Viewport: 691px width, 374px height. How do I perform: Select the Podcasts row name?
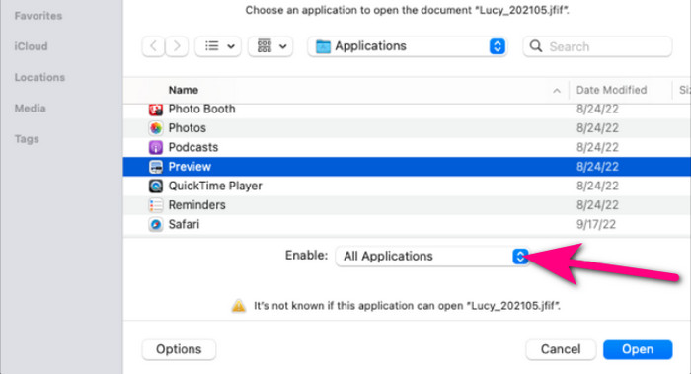(193, 147)
